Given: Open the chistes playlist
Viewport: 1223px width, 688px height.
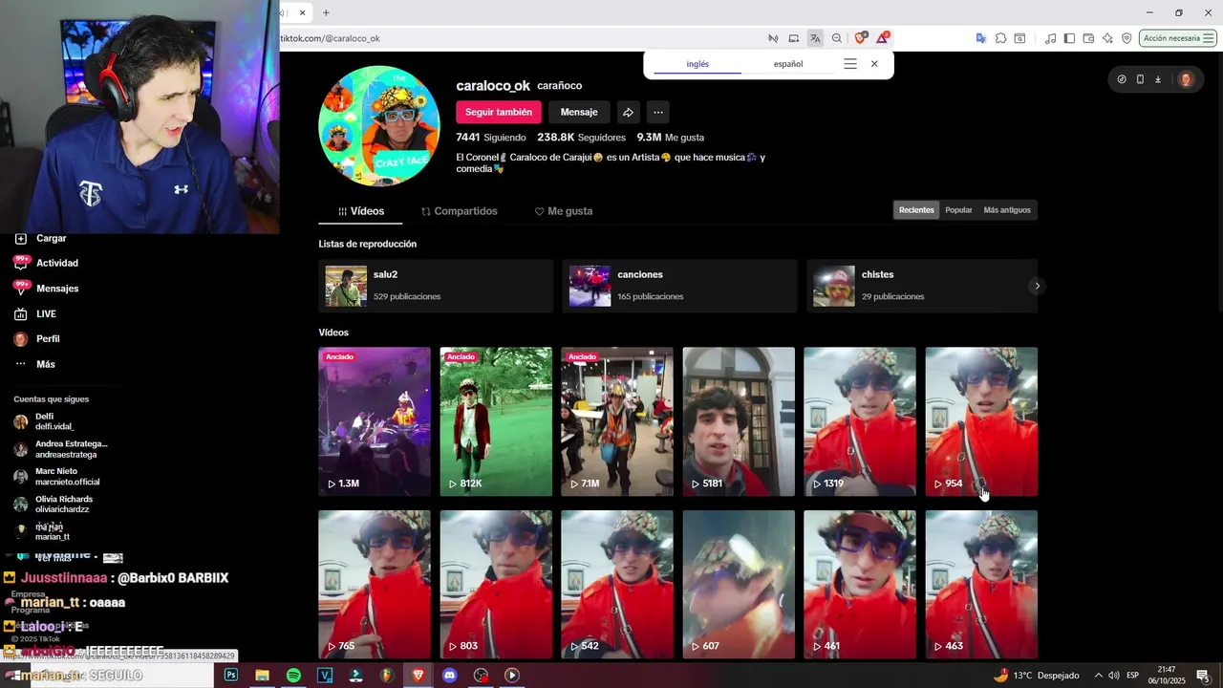Looking at the screenshot, I should click(922, 286).
